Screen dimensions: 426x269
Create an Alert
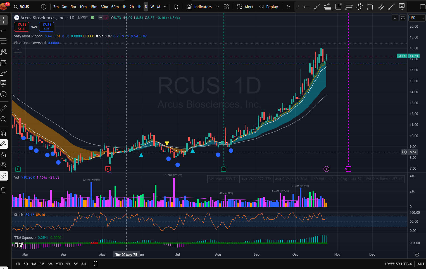point(245,7)
